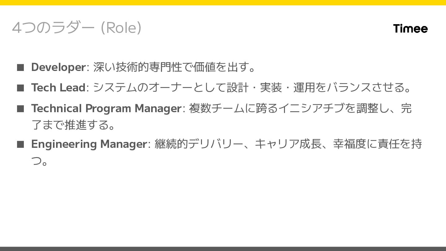The height and width of the screenshot is (251, 446).
Task: Select the bold word Developer
Action: coord(58,67)
